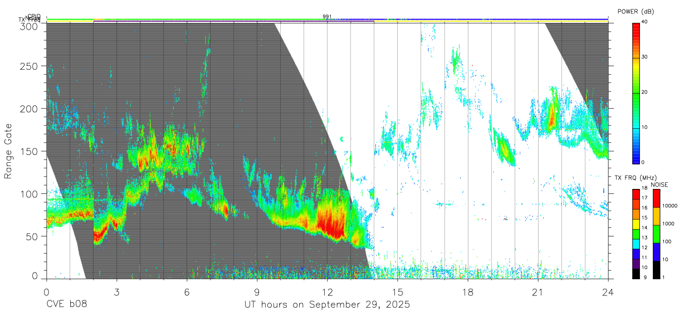The width and height of the screenshot is (684, 316).
Task: Click the 12 UT hour tick label
Action: (327, 292)
